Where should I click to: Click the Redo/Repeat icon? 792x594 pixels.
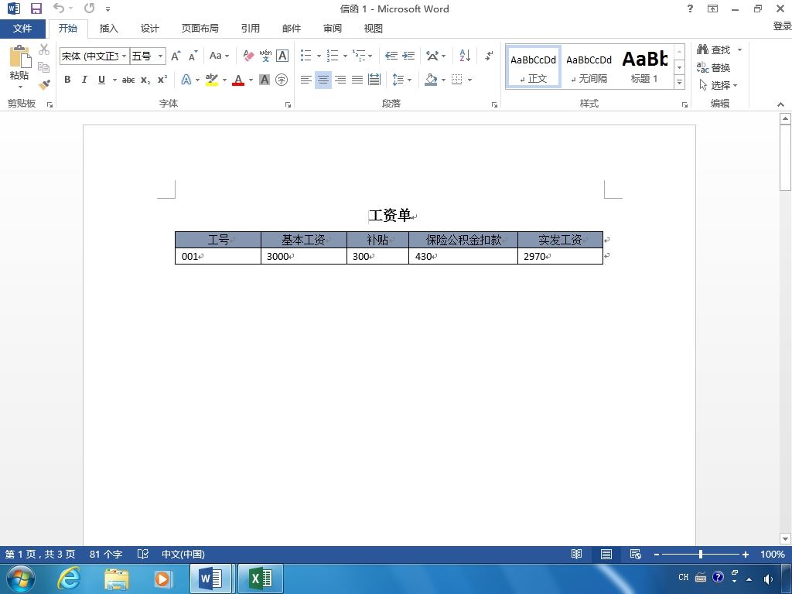coord(90,8)
